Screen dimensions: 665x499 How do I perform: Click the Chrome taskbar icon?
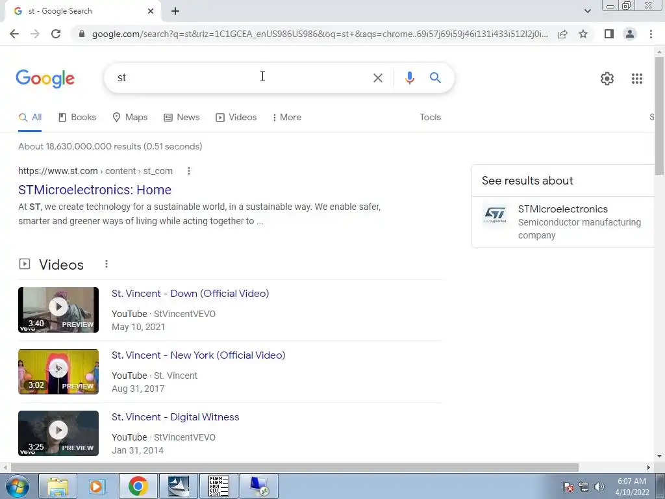[138, 486]
